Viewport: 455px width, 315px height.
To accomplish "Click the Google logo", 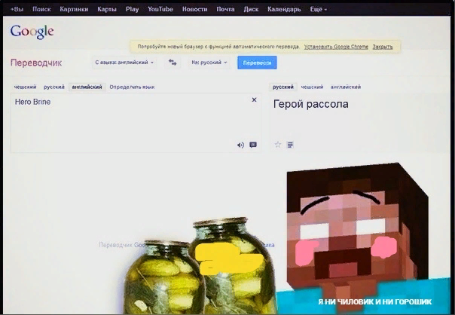I will point(32,32).
